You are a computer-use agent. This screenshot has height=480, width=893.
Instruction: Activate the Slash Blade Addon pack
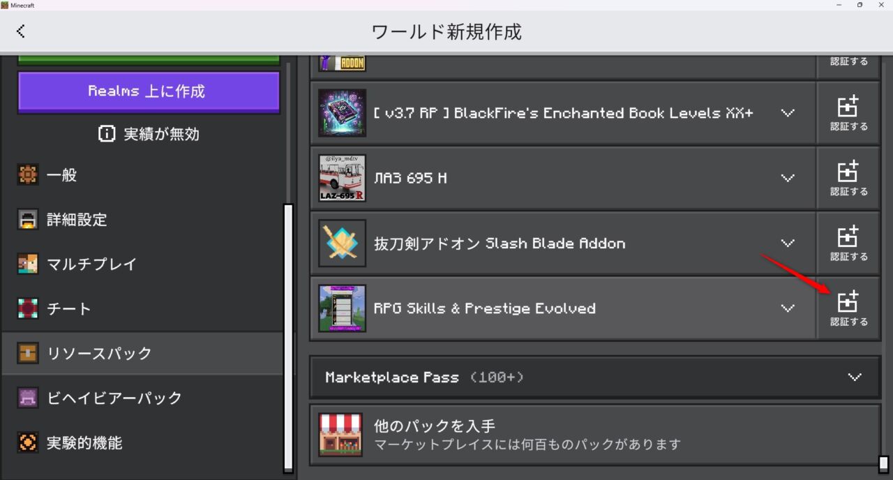tap(848, 243)
